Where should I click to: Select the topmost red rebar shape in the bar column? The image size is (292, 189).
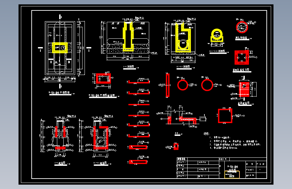[139, 82]
